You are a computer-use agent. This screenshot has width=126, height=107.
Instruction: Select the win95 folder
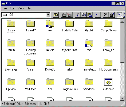[11, 45]
